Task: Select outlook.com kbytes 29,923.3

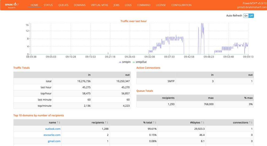Action: (x=199, y=129)
